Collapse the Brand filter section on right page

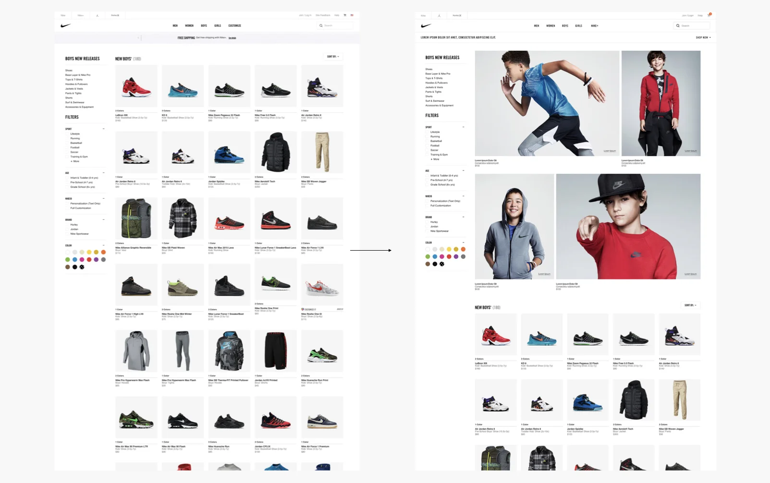463,217
